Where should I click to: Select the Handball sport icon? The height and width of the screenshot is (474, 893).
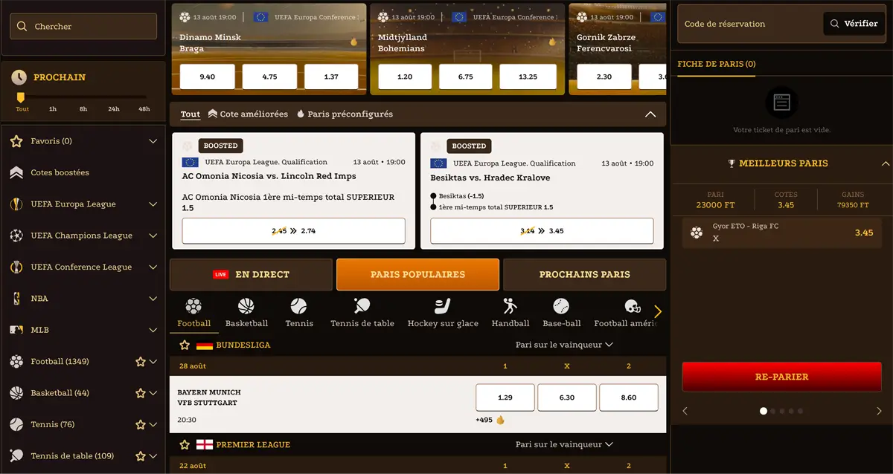(510, 306)
